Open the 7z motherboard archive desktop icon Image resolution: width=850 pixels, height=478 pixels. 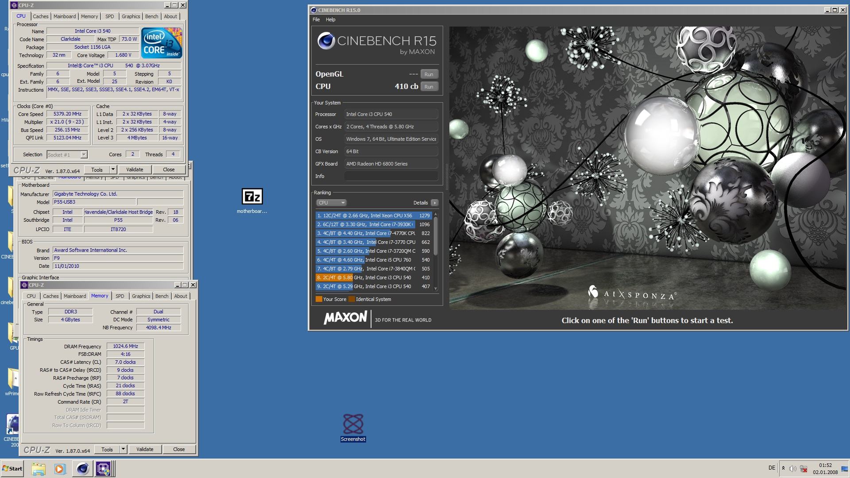point(252,197)
